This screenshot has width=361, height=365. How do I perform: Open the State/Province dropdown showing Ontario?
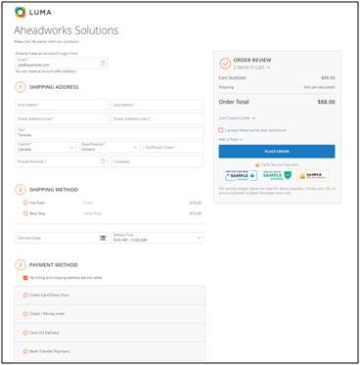pyautogui.click(x=110, y=147)
